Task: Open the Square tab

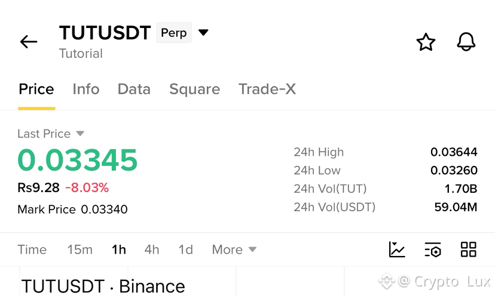Action: pyautogui.click(x=194, y=90)
